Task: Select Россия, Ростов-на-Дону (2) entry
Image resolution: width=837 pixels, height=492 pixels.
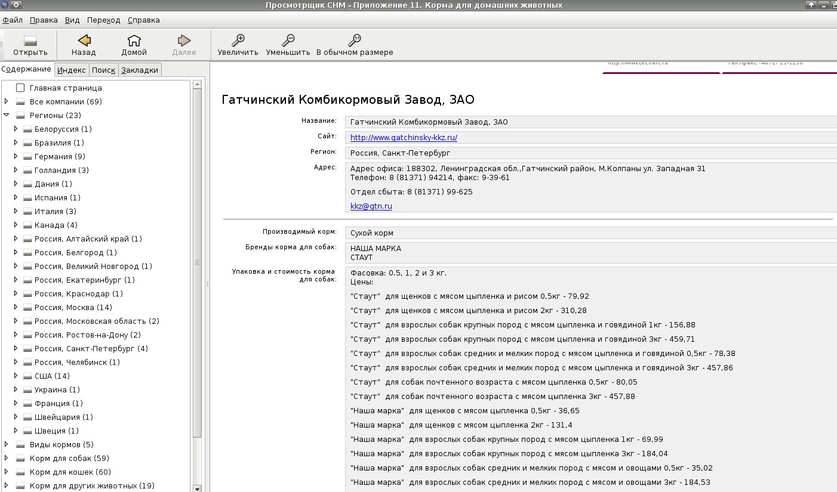Action: tap(88, 335)
